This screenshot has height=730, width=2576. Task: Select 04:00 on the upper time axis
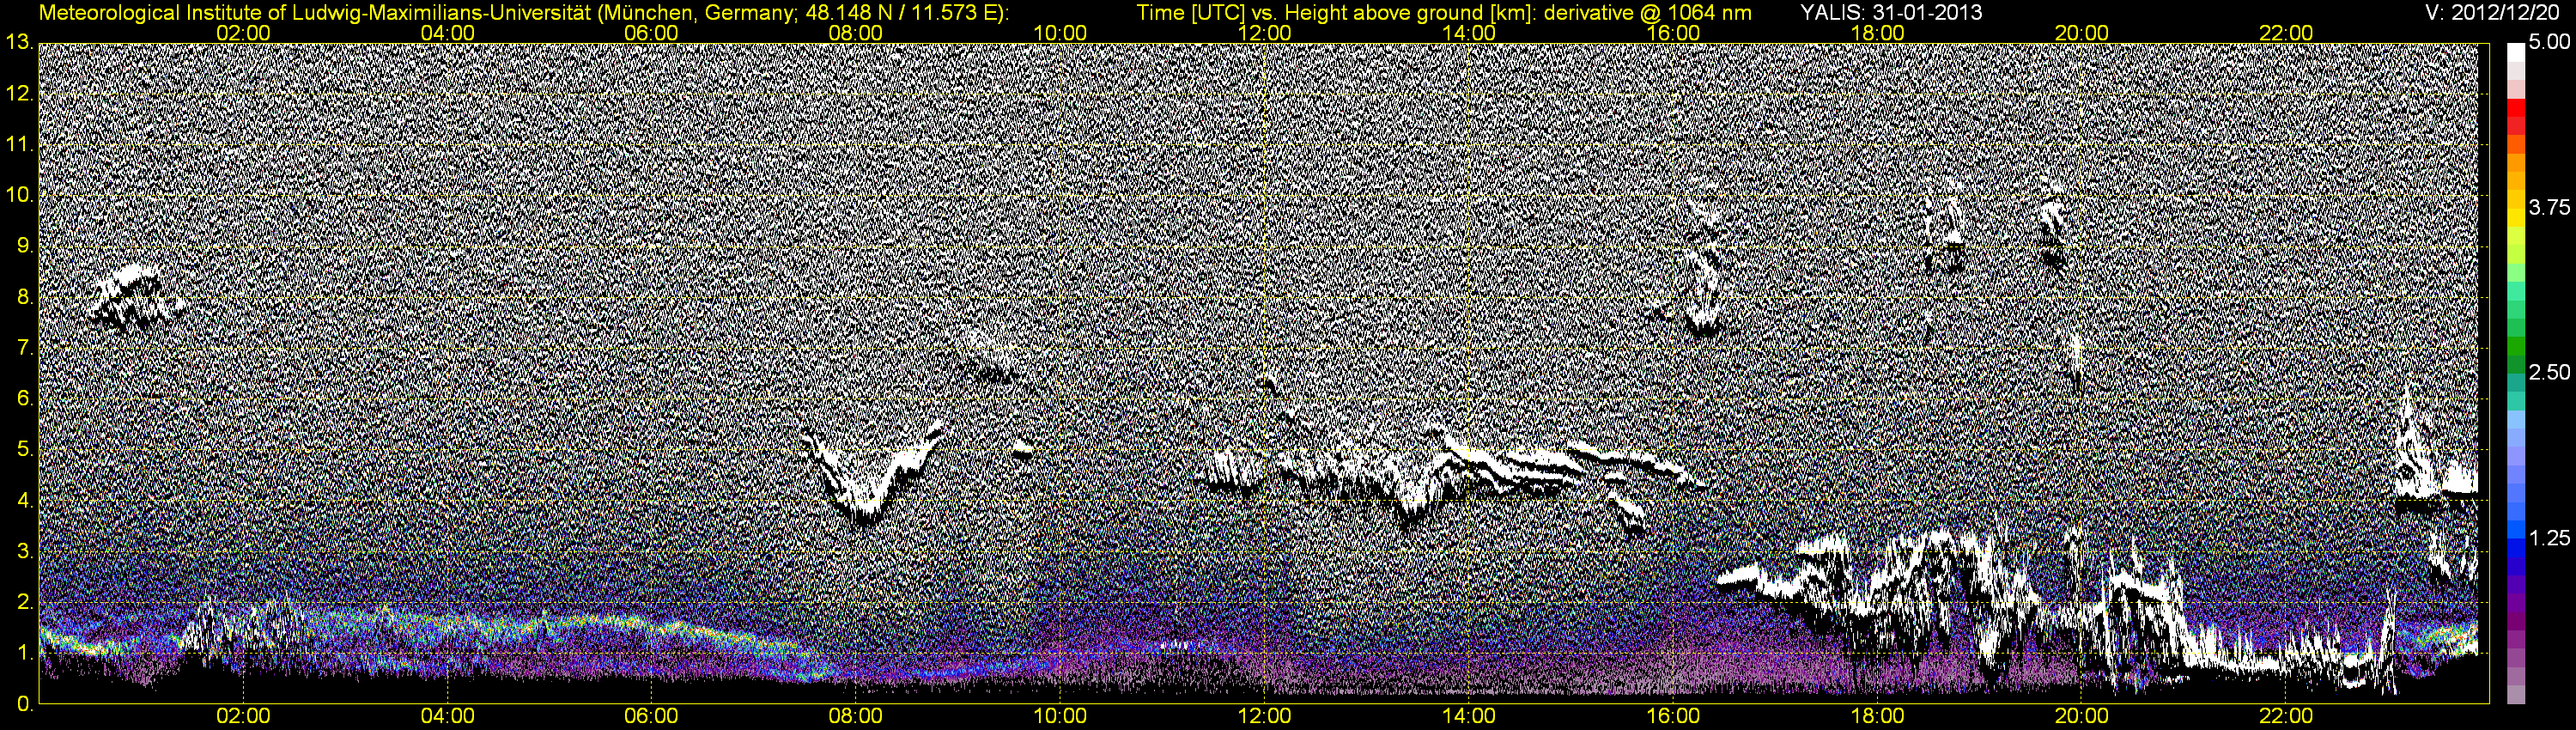[447, 33]
